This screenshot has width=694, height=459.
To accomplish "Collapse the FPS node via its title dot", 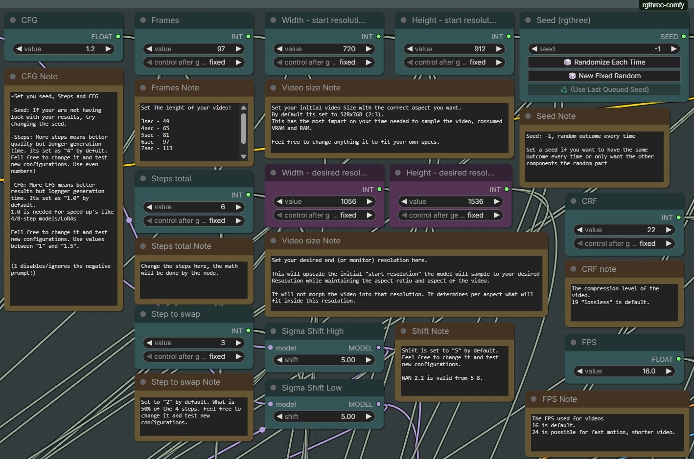I will 573,342.
